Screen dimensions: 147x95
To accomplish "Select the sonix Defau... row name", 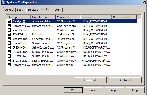I will click(x=21, y=30).
